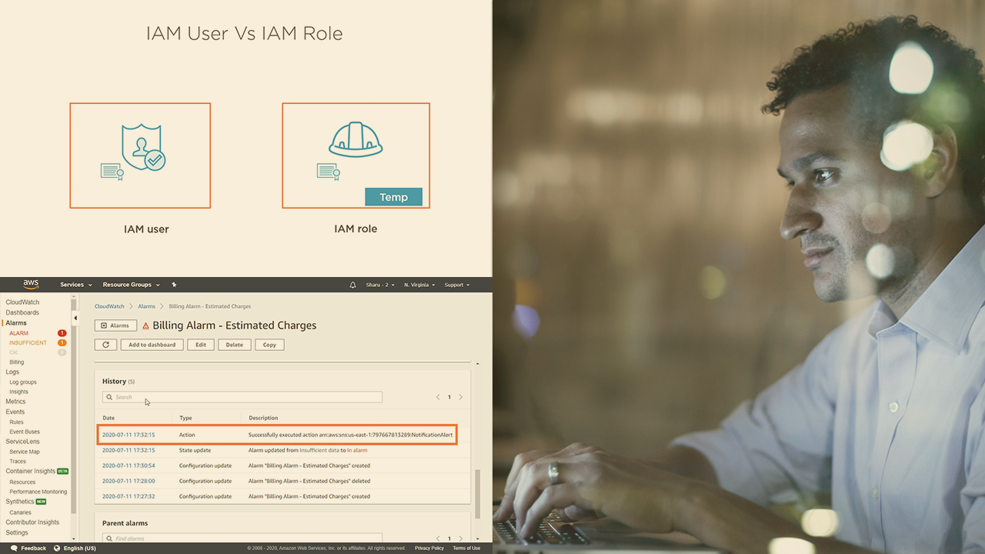Select the ALARM state filter in sidebar
The image size is (985, 554).
[x=18, y=333]
